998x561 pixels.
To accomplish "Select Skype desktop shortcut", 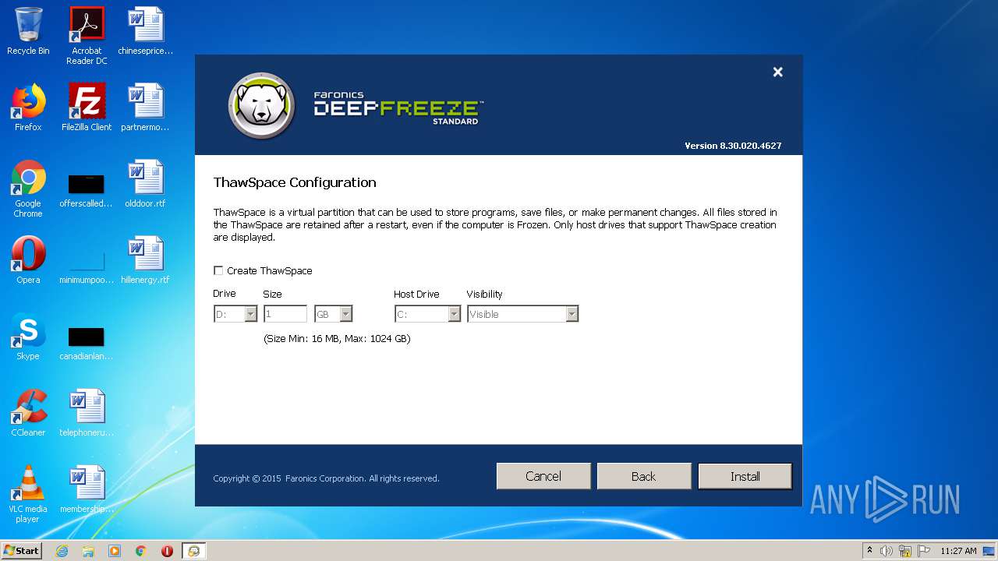I will [x=28, y=337].
